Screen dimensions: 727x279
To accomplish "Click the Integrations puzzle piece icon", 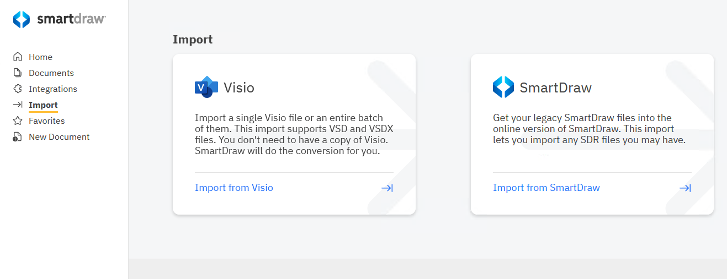I will (18, 89).
